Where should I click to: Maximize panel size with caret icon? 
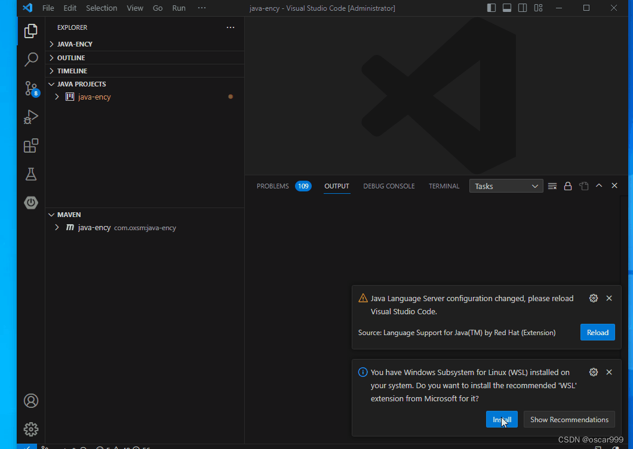[x=599, y=186]
